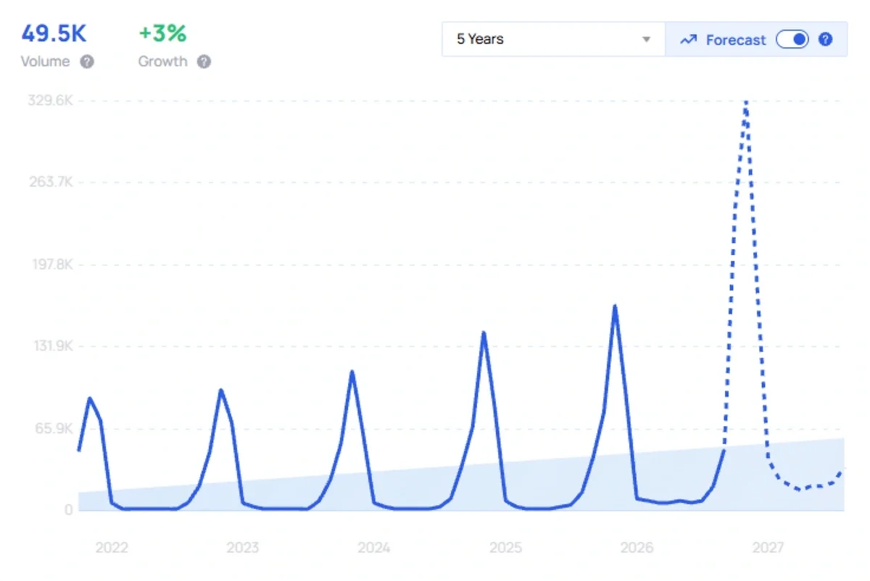The height and width of the screenshot is (581, 870).
Task: Click the +3% growth value
Action: [x=162, y=33]
